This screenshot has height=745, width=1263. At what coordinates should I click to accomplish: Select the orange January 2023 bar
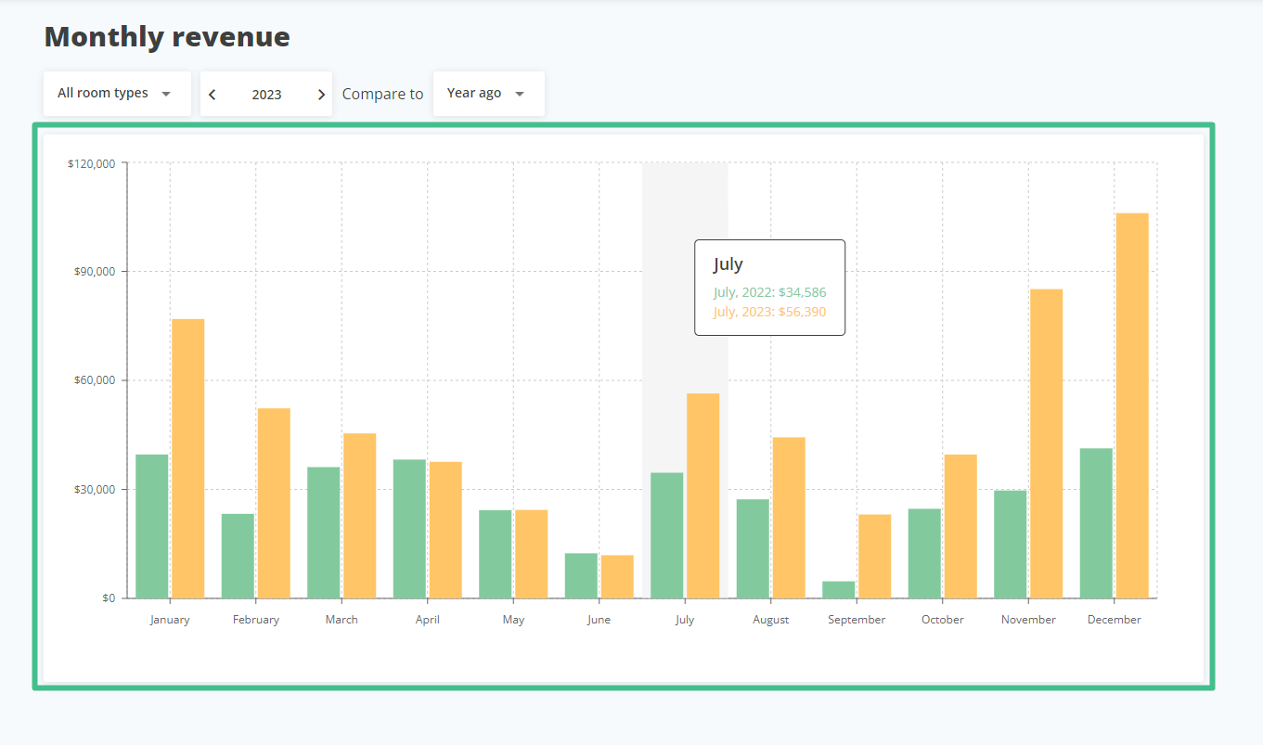(187, 458)
